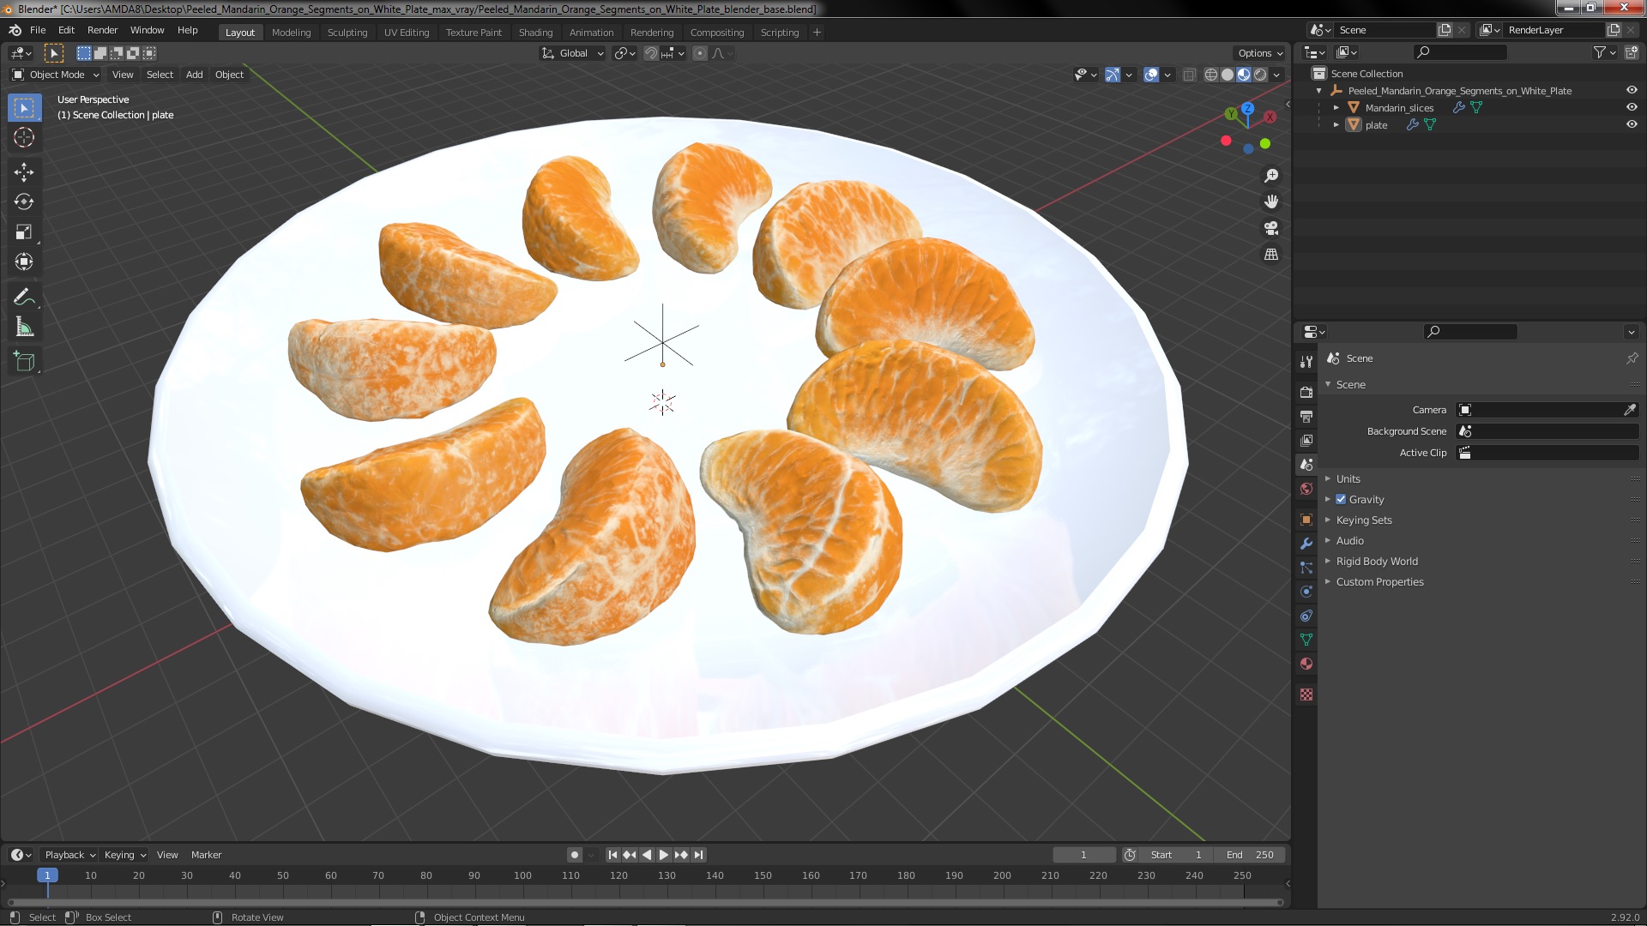
Task: Open Object Data mesh properties tab
Action: [x=1306, y=640]
